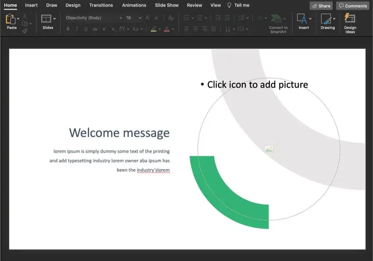Select the Italic formatting icon
Viewport: 373px width, 261px height.
(76, 28)
